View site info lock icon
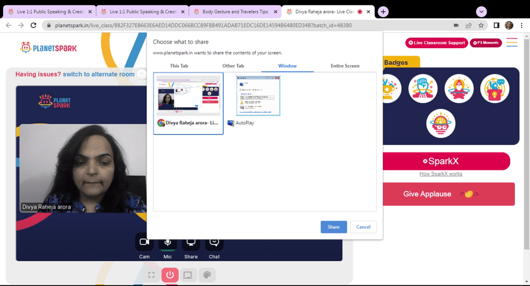 coord(49,25)
